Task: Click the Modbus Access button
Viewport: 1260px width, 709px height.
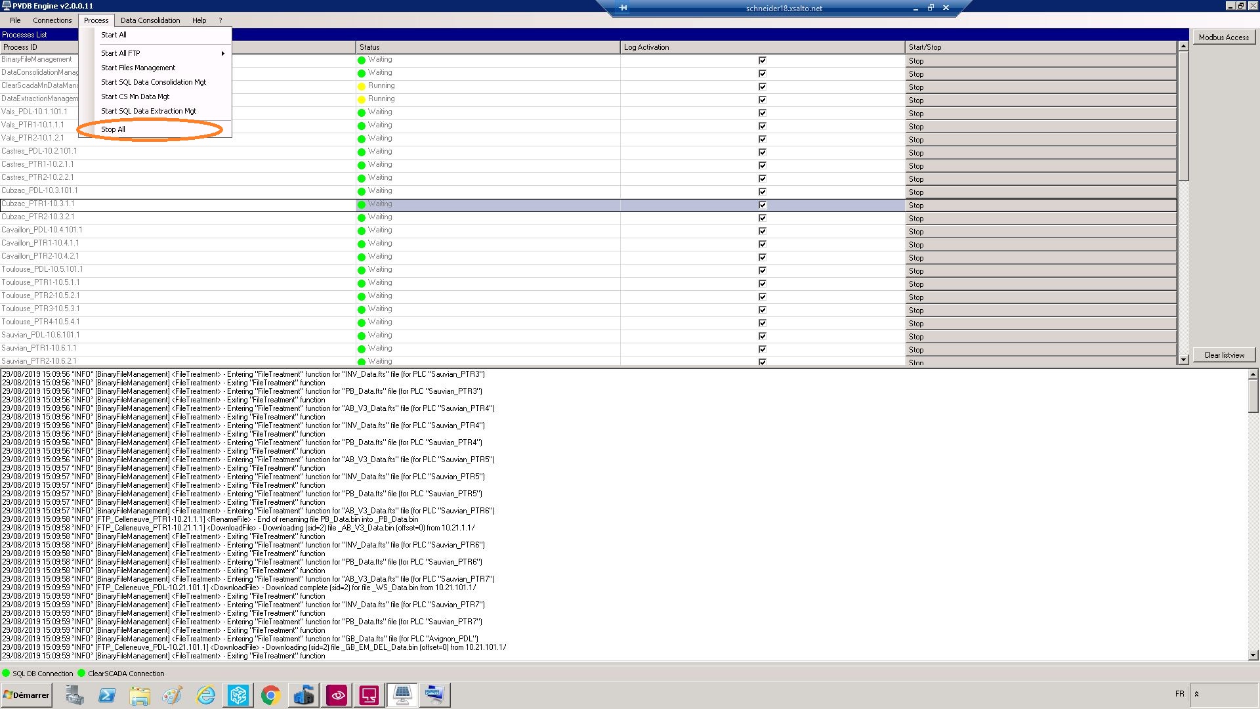Action: click(x=1223, y=37)
